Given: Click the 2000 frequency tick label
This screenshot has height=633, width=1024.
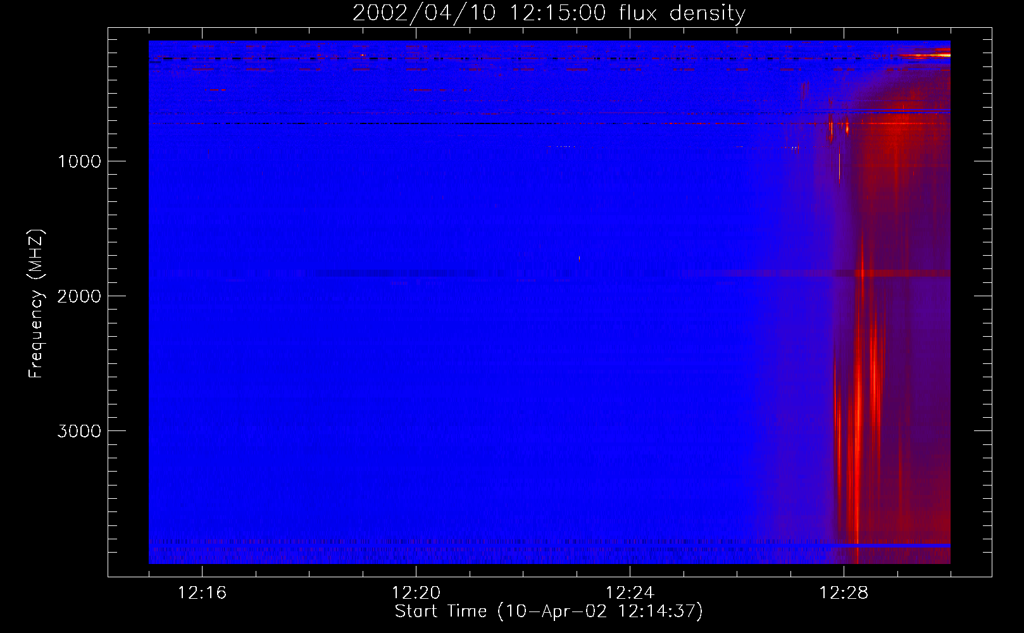Looking at the screenshot, I should pos(79,296).
